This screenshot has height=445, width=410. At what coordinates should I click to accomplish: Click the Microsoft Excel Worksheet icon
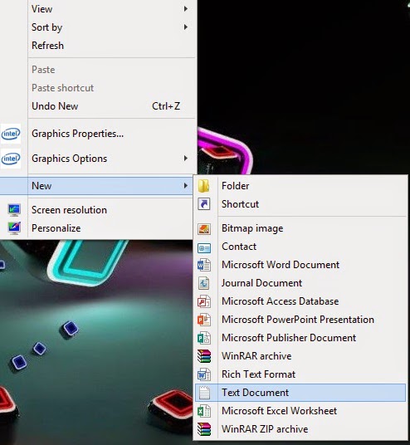[204, 411]
